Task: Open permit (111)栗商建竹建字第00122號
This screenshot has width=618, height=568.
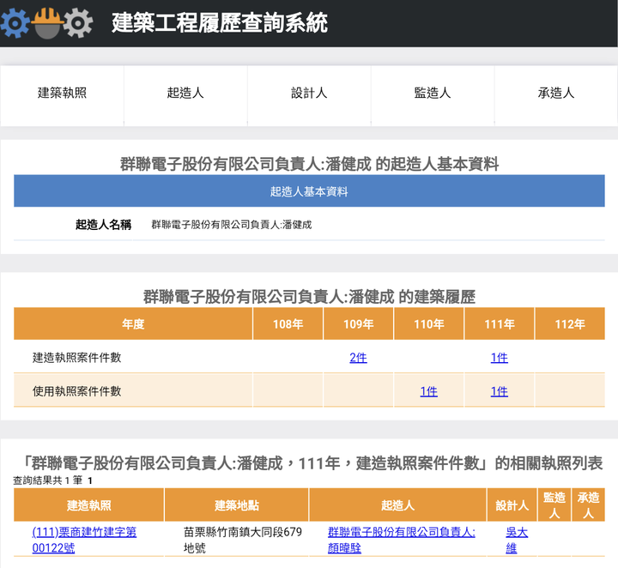Action: 84,540
